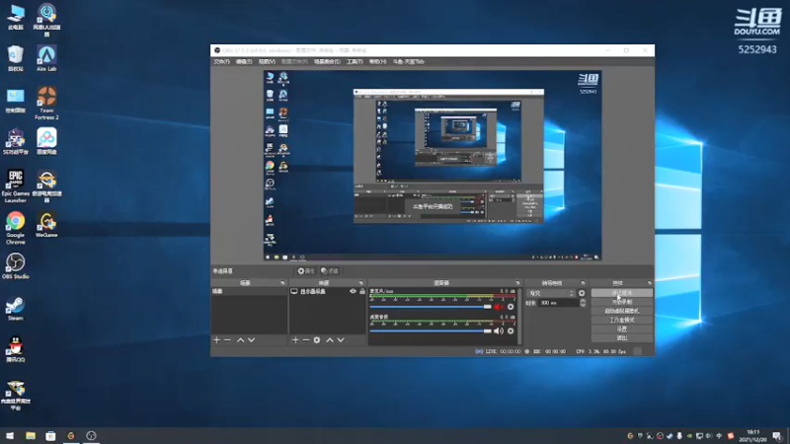Viewport: 790px width, 444px height.
Task: Open desktop audio settings gear
Action: pyautogui.click(x=511, y=332)
